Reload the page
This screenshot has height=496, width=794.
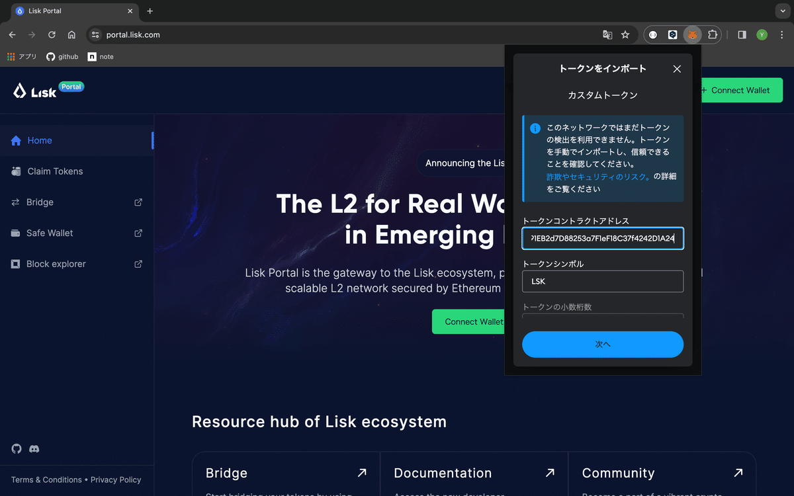(52, 35)
